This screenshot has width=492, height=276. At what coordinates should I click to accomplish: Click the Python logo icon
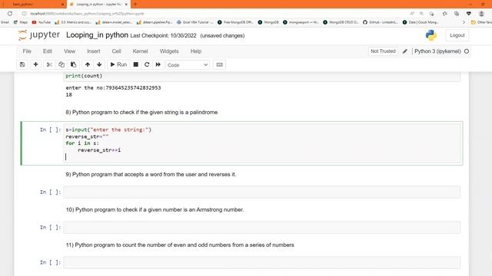click(x=431, y=35)
